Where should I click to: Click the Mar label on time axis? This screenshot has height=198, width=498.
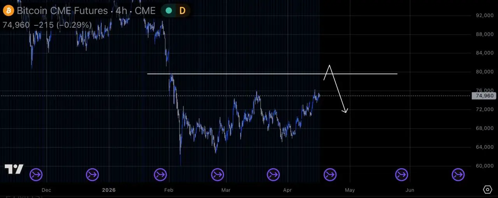click(x=226, y=190)
